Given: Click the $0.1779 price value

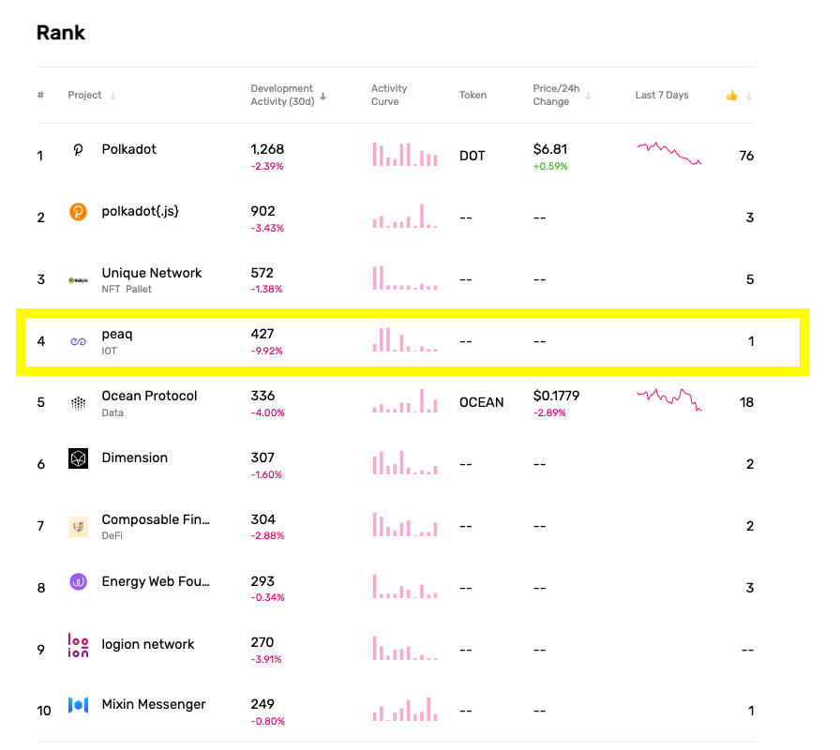Looking at the screenshot, I should pyautogui.click(x=556, y=396).
